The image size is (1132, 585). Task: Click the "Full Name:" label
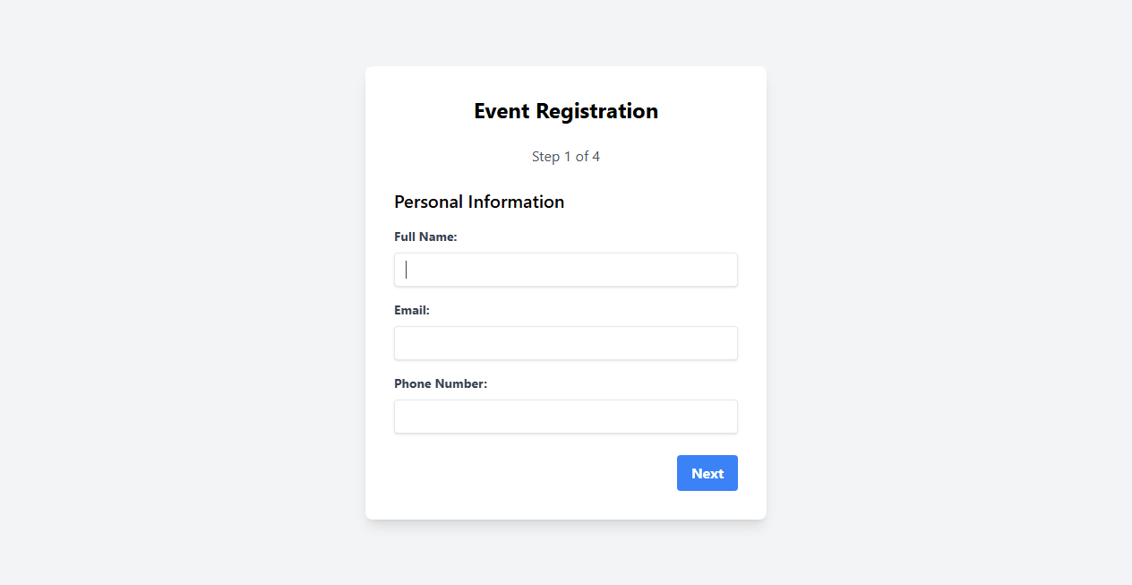point(425,237)
